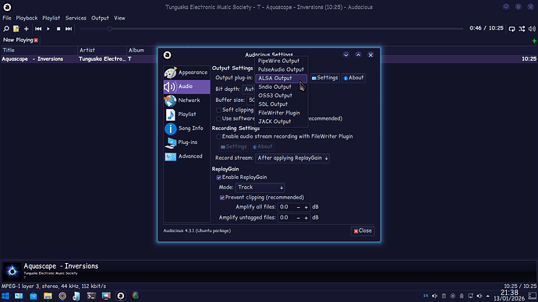Skip to the previous track
Viewport: 538px width, 302px height.
38,29
